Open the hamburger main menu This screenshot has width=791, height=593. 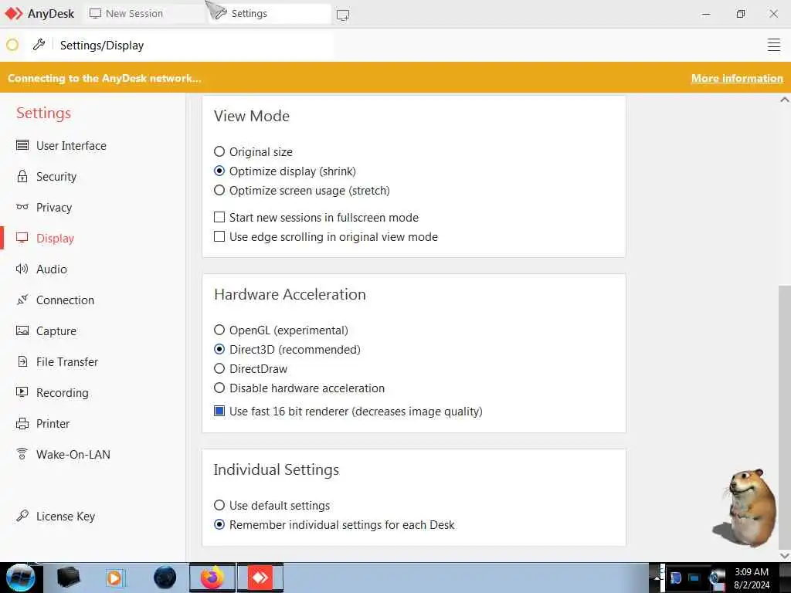[773, 45]
